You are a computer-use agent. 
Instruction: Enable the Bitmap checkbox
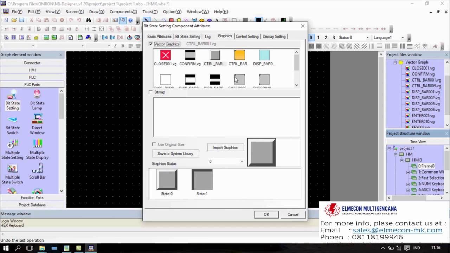pos(151,92)
